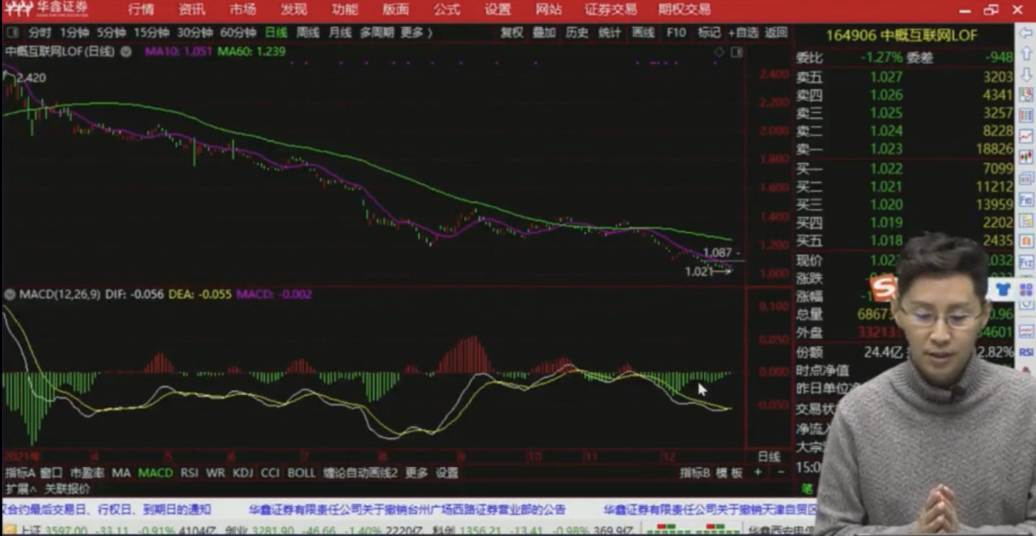Select the 月线 period

pyautogui.click(x=341, y=33)
